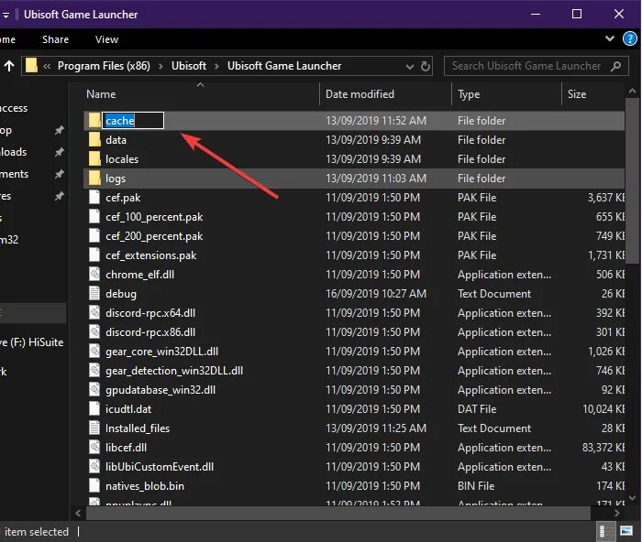Select the discord-rpc.x64.dll file icon
The width and height of the screenshot is (642, 542).
94,313
